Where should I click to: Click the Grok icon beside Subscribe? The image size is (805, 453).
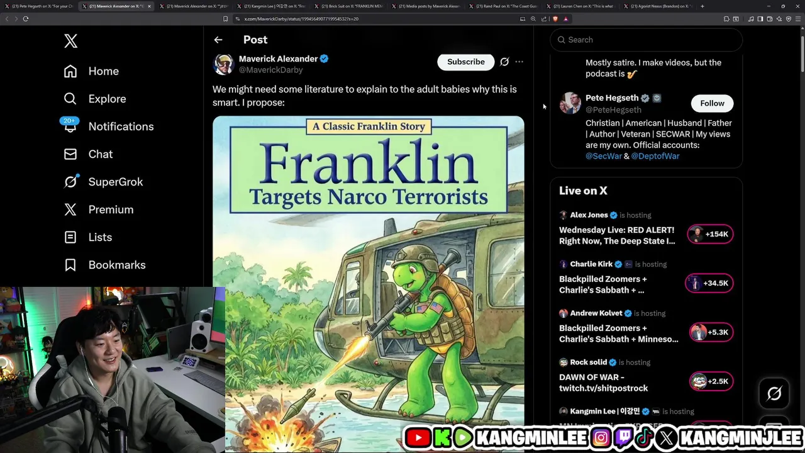504,62
